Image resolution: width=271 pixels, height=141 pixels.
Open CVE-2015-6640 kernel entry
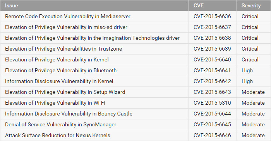coord(212,59)
